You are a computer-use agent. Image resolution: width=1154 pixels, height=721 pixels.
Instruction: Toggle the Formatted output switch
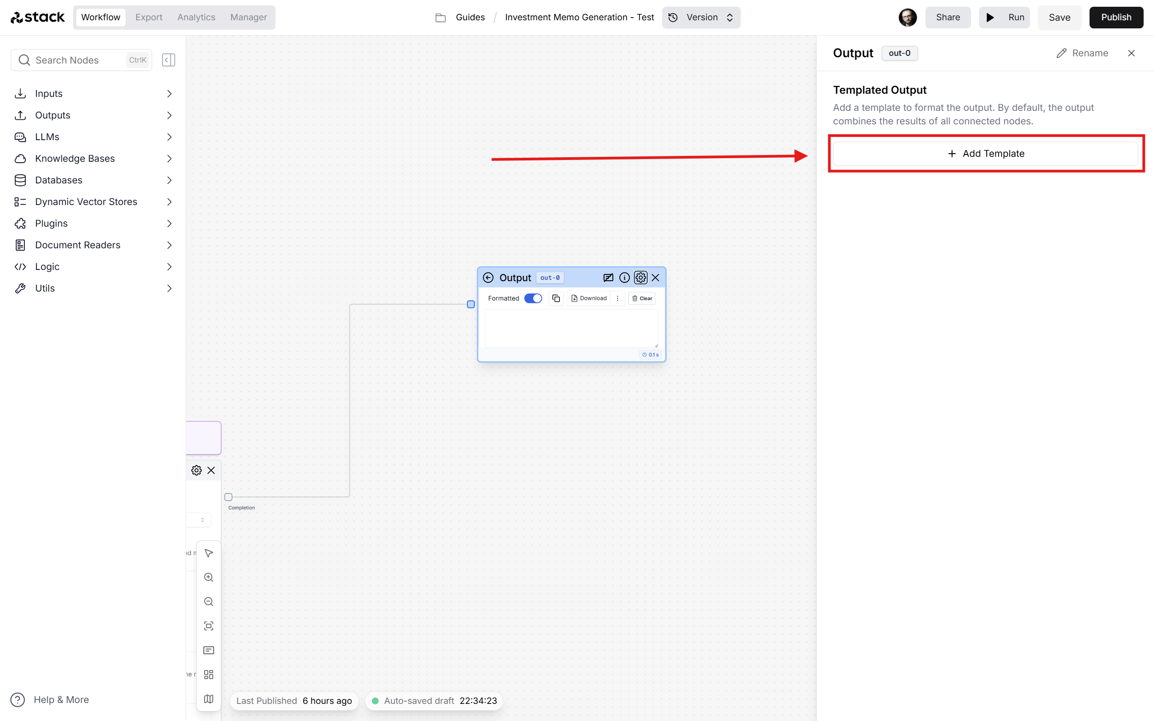coord(532,297)
